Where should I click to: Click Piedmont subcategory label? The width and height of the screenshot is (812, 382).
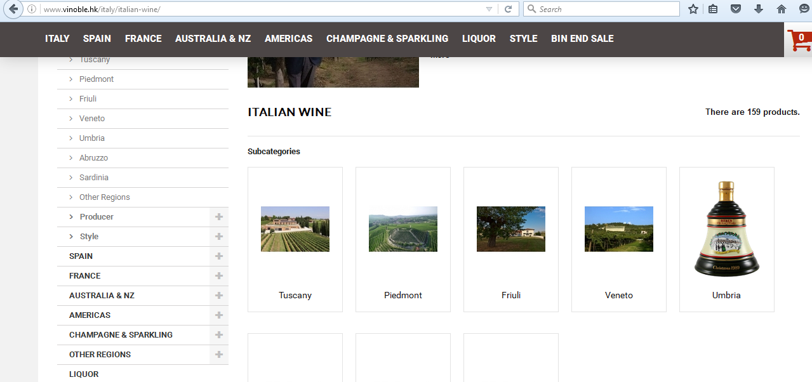pos(403,296)
